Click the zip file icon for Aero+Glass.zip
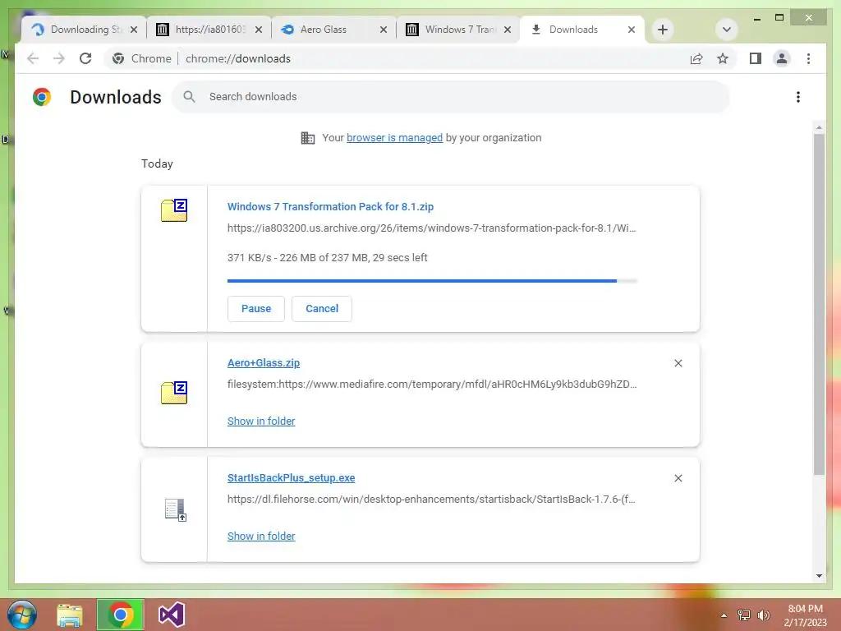Screen dimensions: 841x631 click(x=174, y=392)
